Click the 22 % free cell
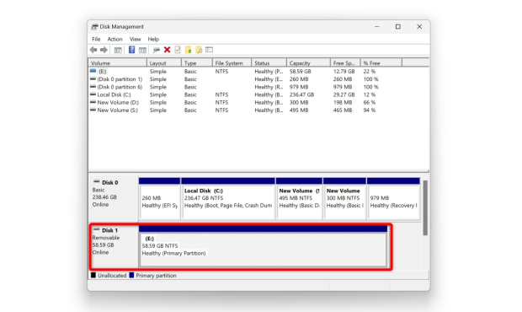 [370, 72]
